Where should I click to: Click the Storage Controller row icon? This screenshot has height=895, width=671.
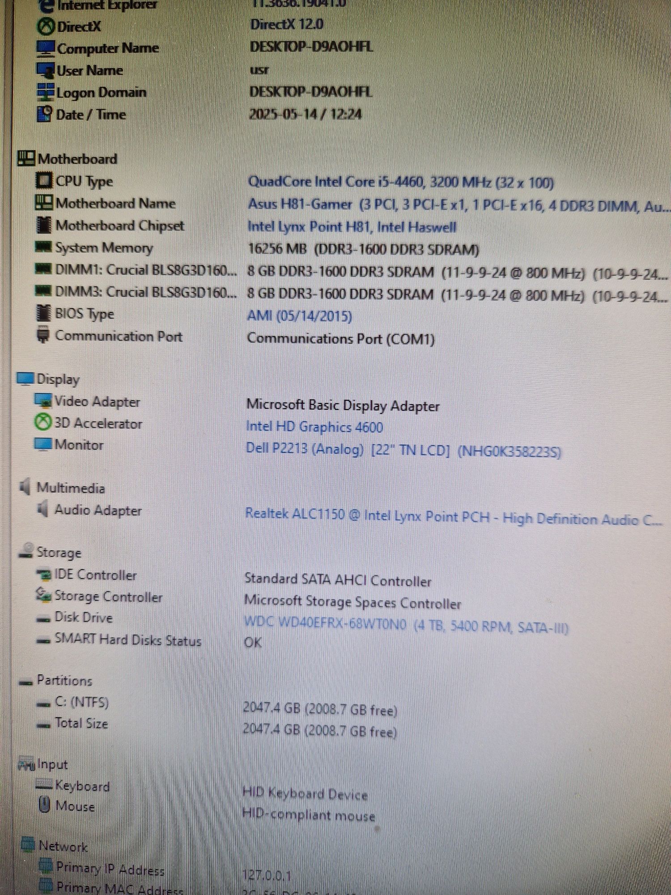coord(44,595)
